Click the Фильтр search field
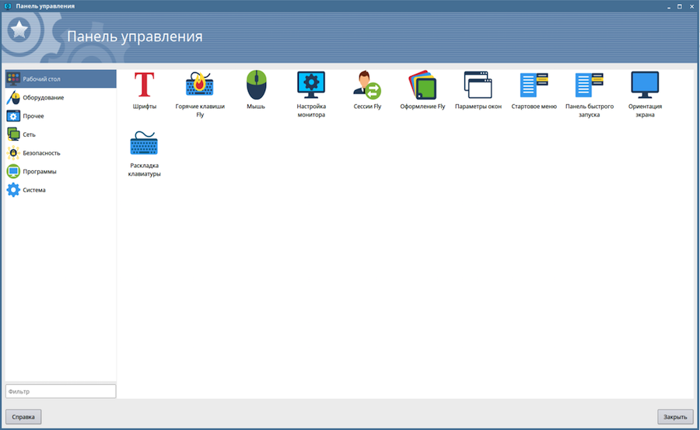This screenshot has height=430, width=700. tap(61, 391)
